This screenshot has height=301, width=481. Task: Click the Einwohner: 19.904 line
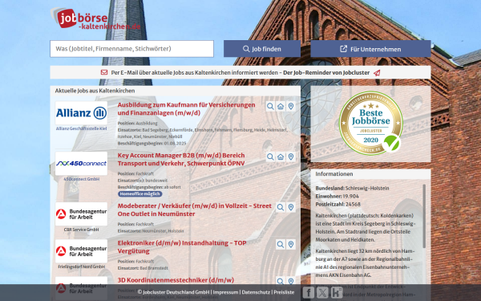click(338, 197)
